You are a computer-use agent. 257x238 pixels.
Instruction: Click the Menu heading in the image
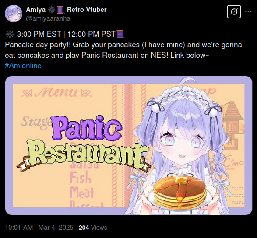pos(56,92)
